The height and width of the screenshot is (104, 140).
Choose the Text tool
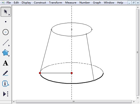pyautogui.click(x=6, y=63)
